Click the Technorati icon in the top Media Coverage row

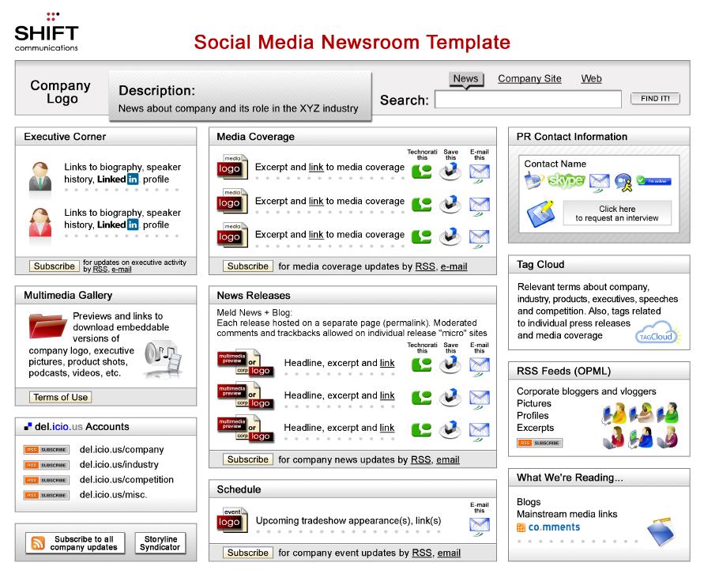click(422, 172)
